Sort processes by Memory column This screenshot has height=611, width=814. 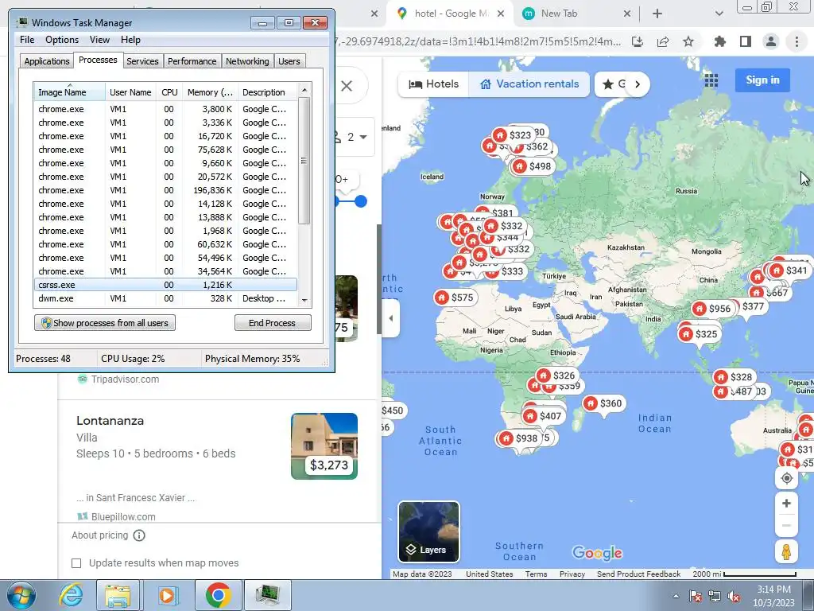(210, 92)
